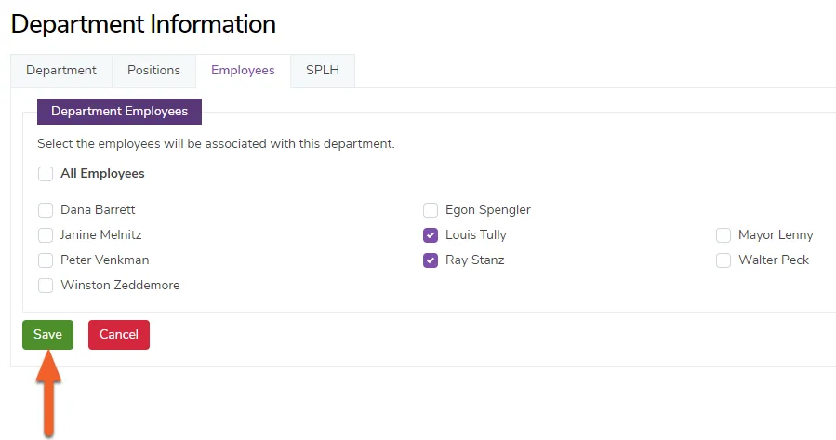Click the 'Select the employees' instruction text
The height and width of the screenshot is (440, 836).
pyautogui.click(x=216, y=144)
